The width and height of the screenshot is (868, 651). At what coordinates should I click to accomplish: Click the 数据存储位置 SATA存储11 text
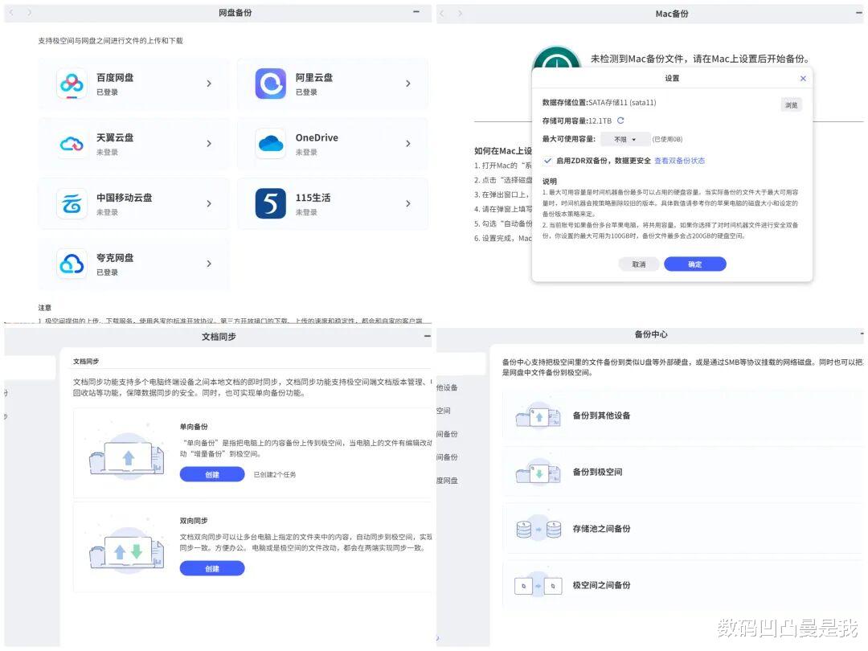[x=599, y=103]
